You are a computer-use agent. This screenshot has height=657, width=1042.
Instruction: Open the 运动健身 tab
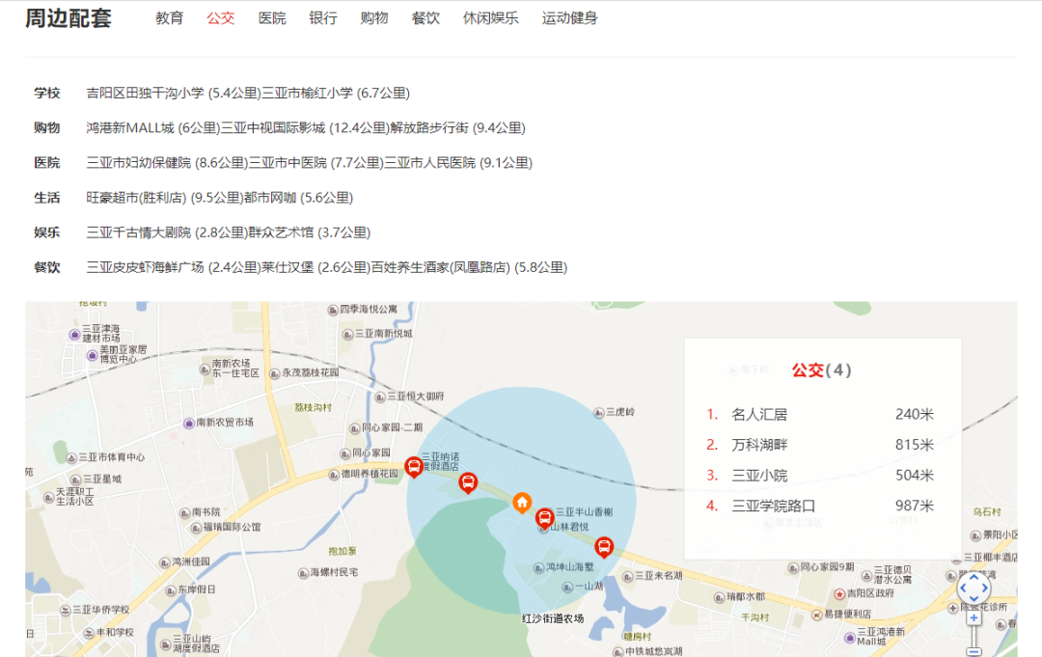[569, 18]
